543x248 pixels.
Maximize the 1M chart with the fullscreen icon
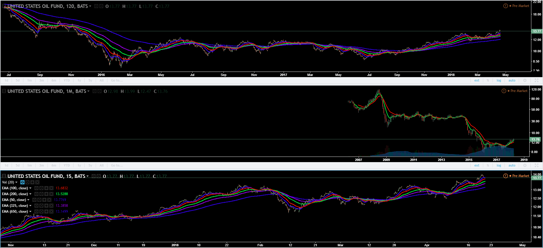pos(537,165)
